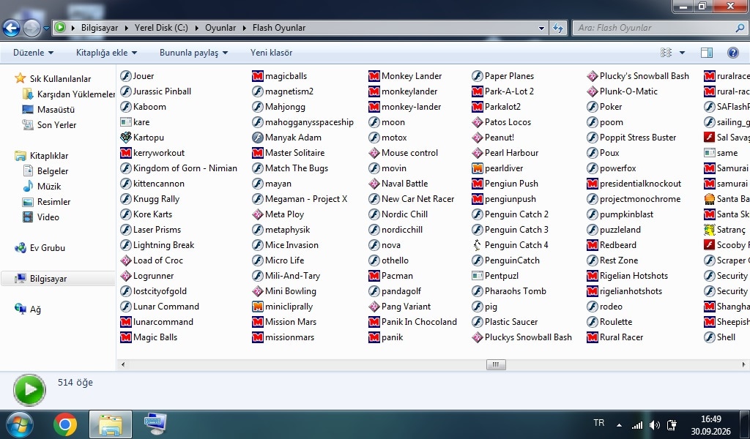Launch Google Chrome from the taskbar

click(x=65, y=424)
